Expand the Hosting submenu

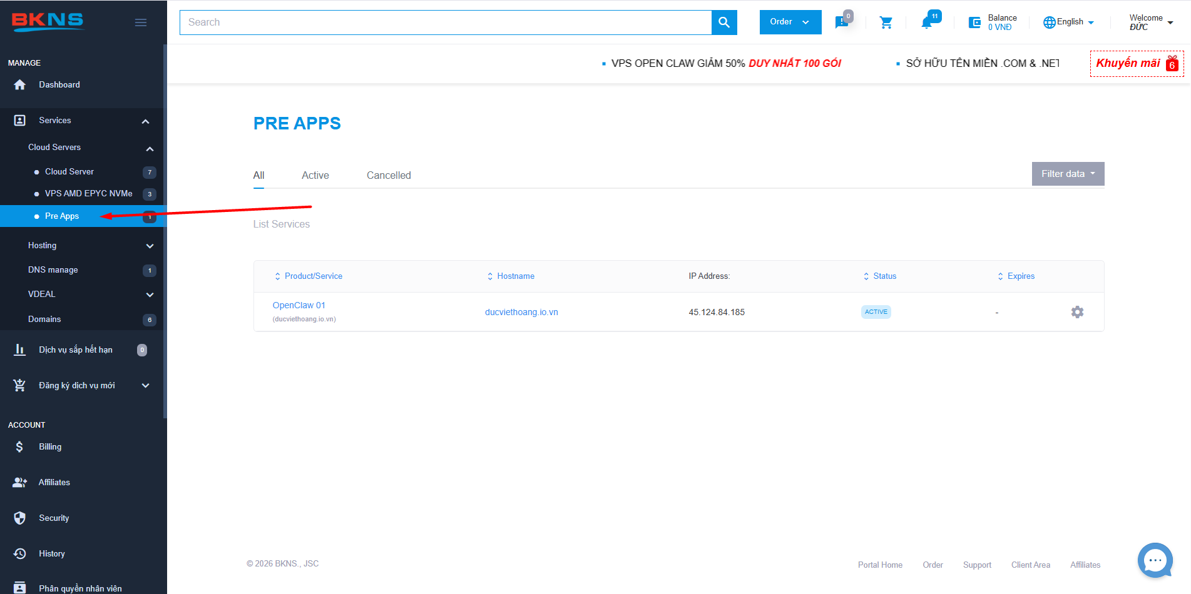pos(150,246)
